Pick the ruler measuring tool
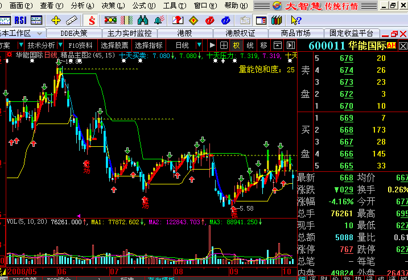The height and width of the screenshot is (280, 408). point(72,20)
